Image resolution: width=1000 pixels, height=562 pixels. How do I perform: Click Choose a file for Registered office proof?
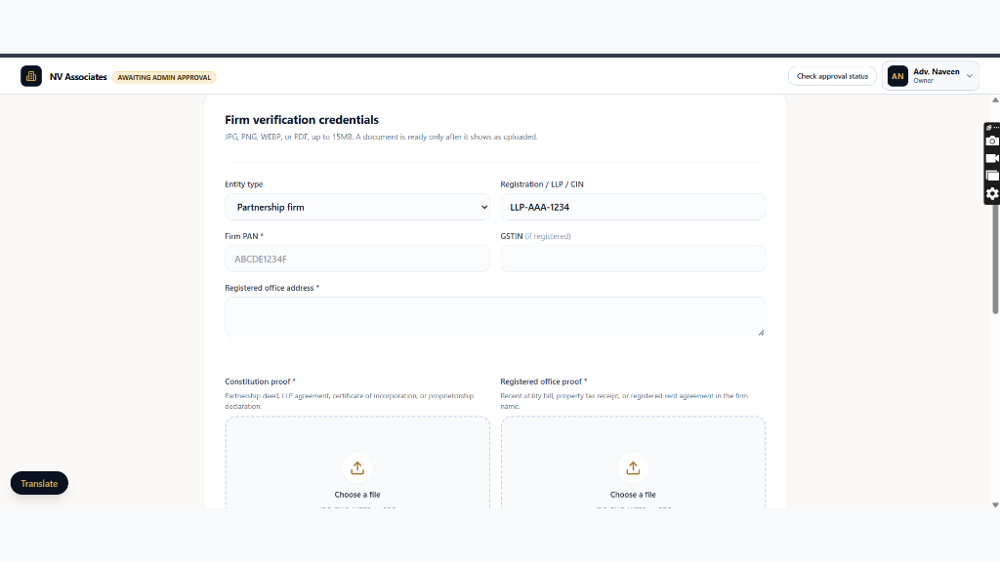point(633,495)
